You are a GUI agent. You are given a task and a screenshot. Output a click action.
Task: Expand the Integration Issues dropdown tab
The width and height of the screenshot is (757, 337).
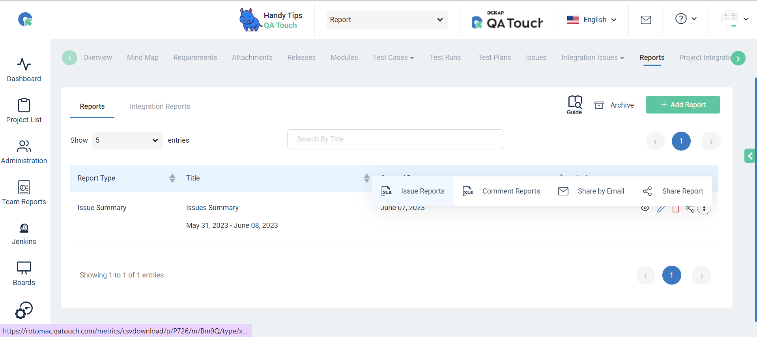[593, 58]
